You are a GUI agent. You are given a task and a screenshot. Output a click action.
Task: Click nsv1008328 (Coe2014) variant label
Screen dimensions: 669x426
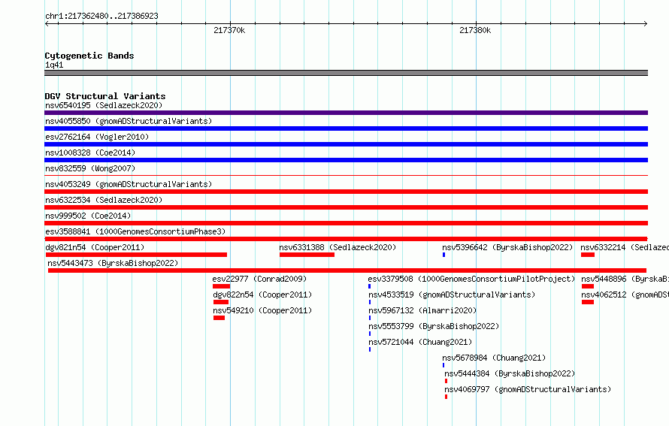[x=90, y=153]
